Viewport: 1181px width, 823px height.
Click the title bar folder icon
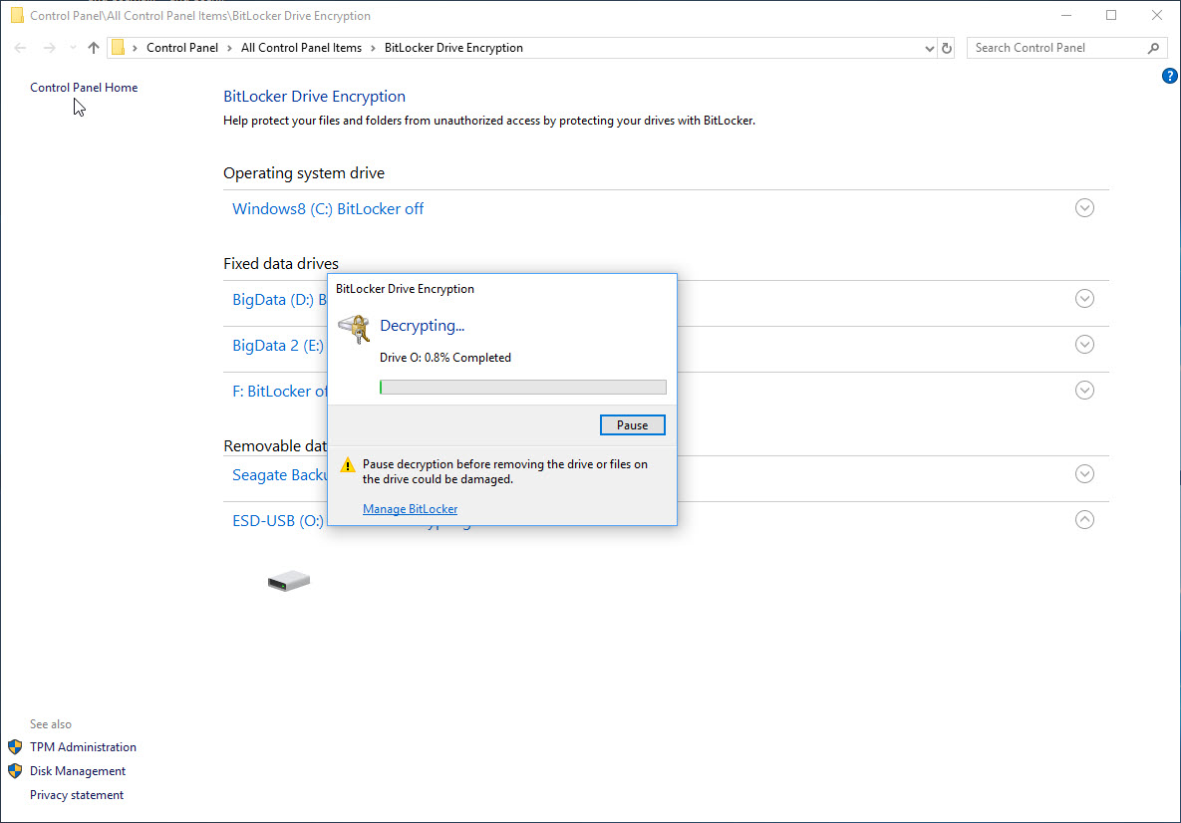(17, 15)
